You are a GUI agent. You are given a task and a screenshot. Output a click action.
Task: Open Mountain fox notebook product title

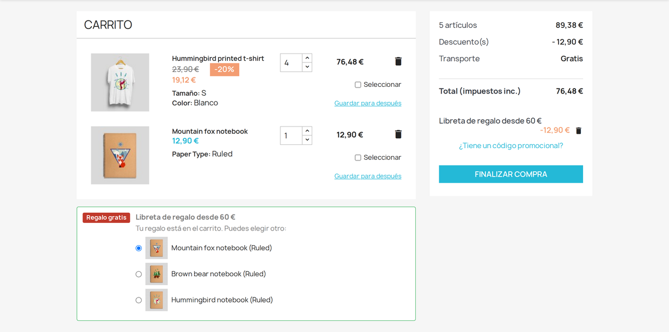(210, 131)
